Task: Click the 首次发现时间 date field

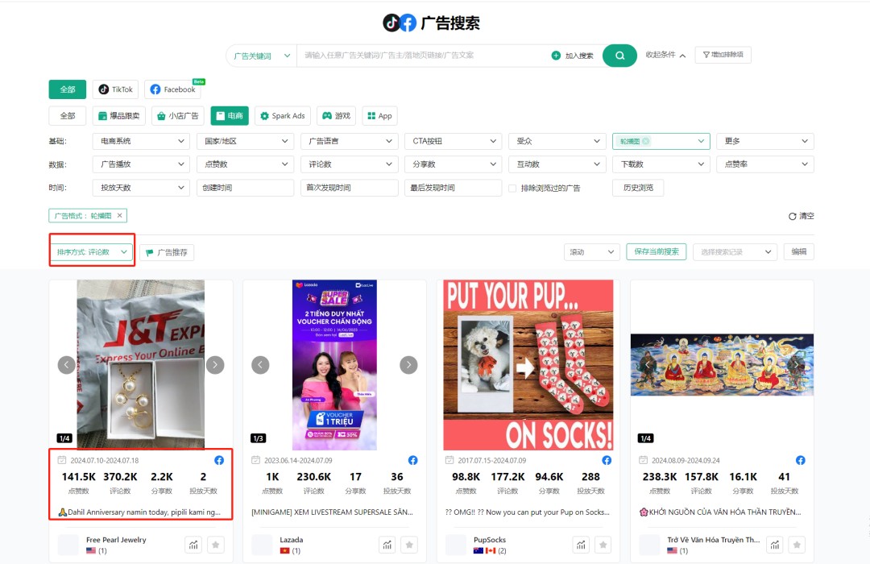Action: [x=350, y=188]
